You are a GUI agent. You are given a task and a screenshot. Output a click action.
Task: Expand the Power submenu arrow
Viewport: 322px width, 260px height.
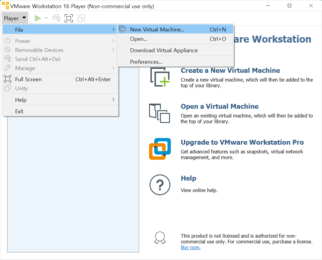point(113,41)
